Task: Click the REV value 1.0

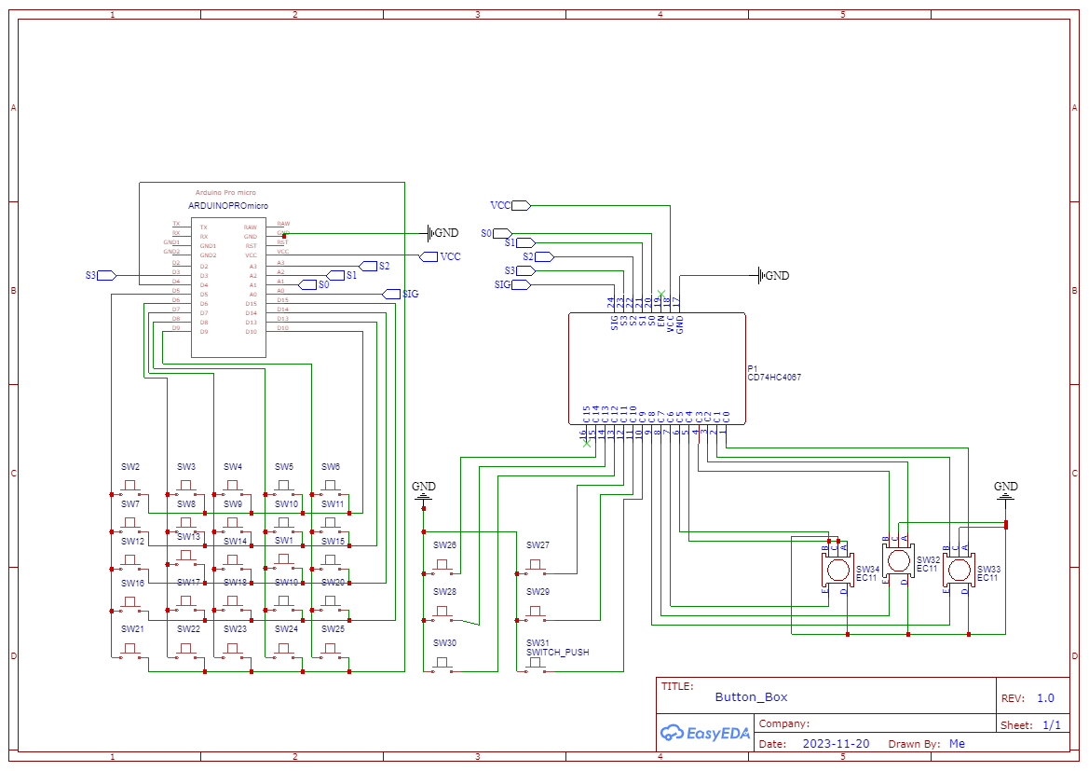Action: click(1046, 698)
